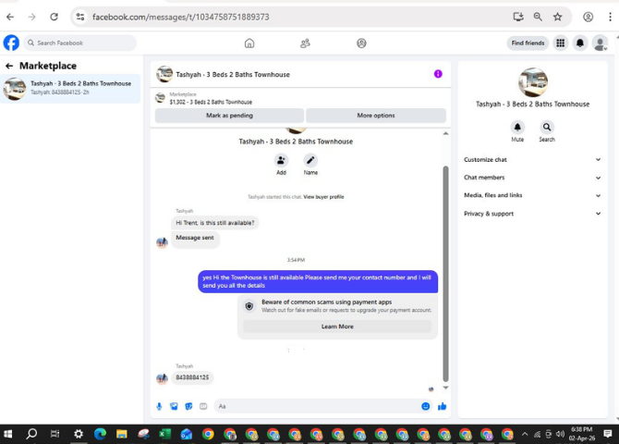Open Settings gear from the taskbar

[79, 434]
